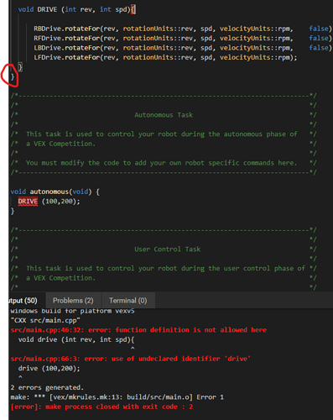
Task: Open the Problems (2) tab
Action: [73, 301]
